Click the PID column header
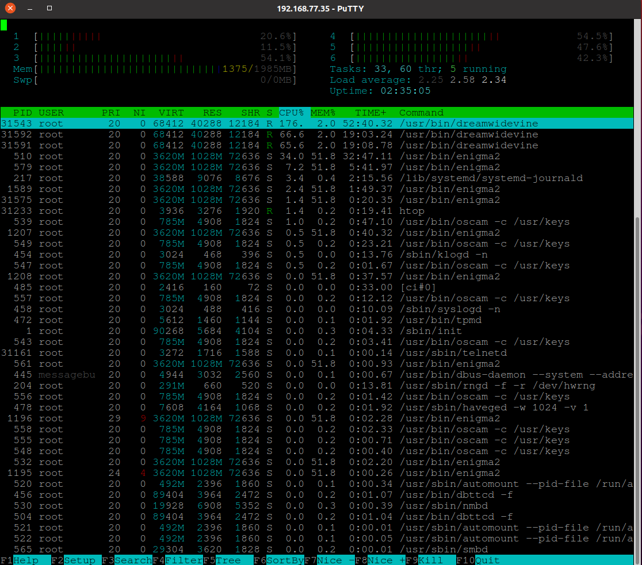The width and height of the screenshot is (642, 565). 23,113
